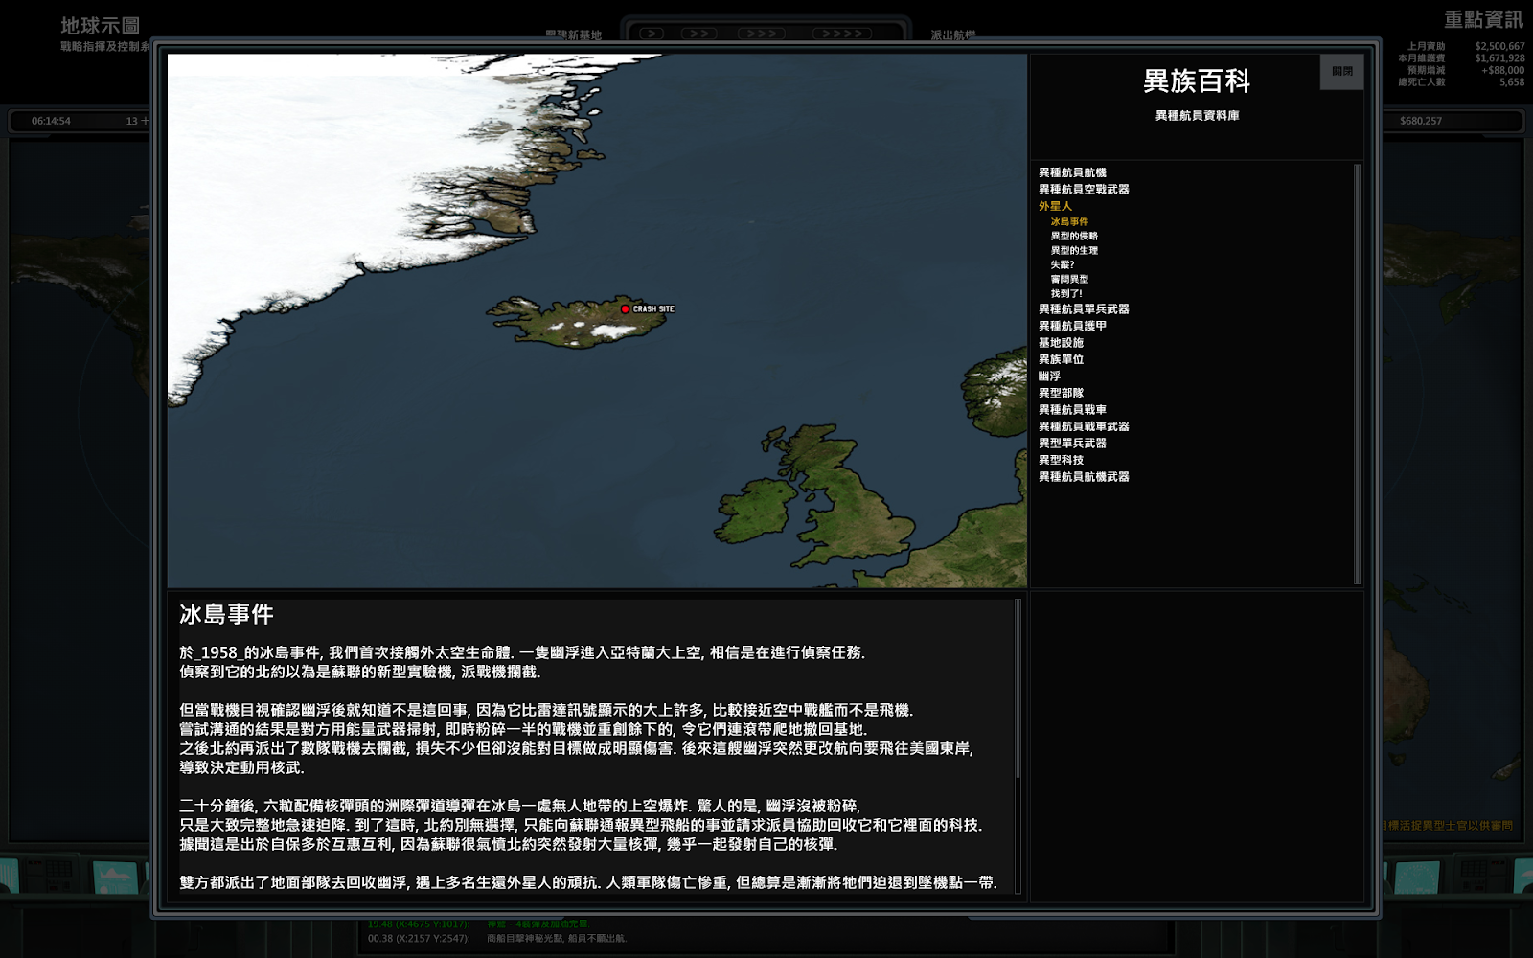The height and width of the screenshot is (958, 1533).
Task: Click the 異種航員資料庫 subtitle
Action: [1197, 116]
